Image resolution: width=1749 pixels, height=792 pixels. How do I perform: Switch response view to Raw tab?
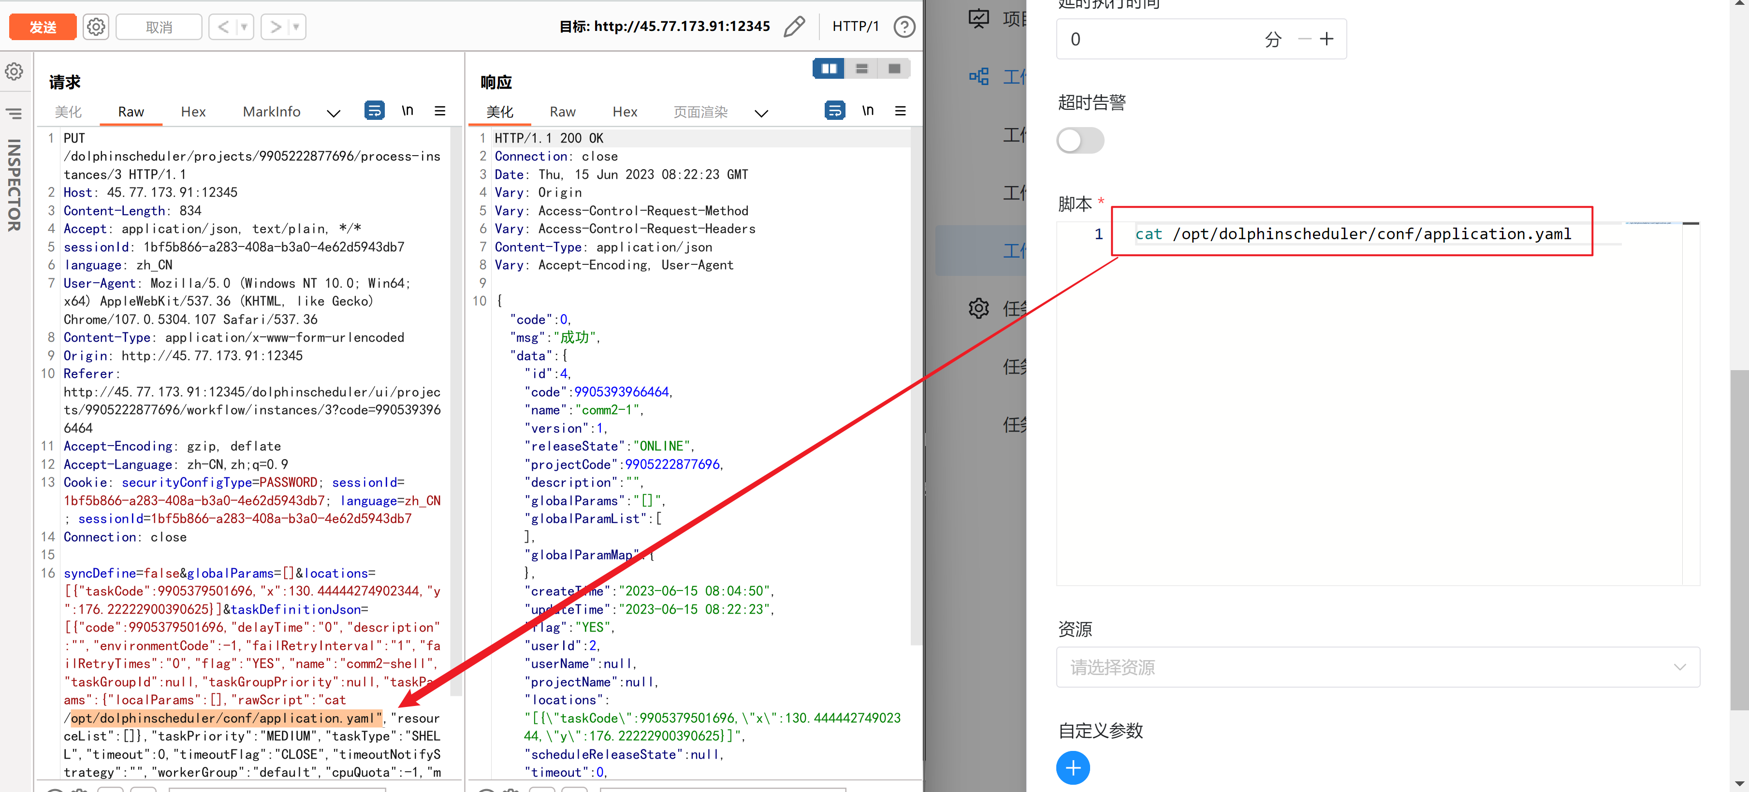pos(562,112)
